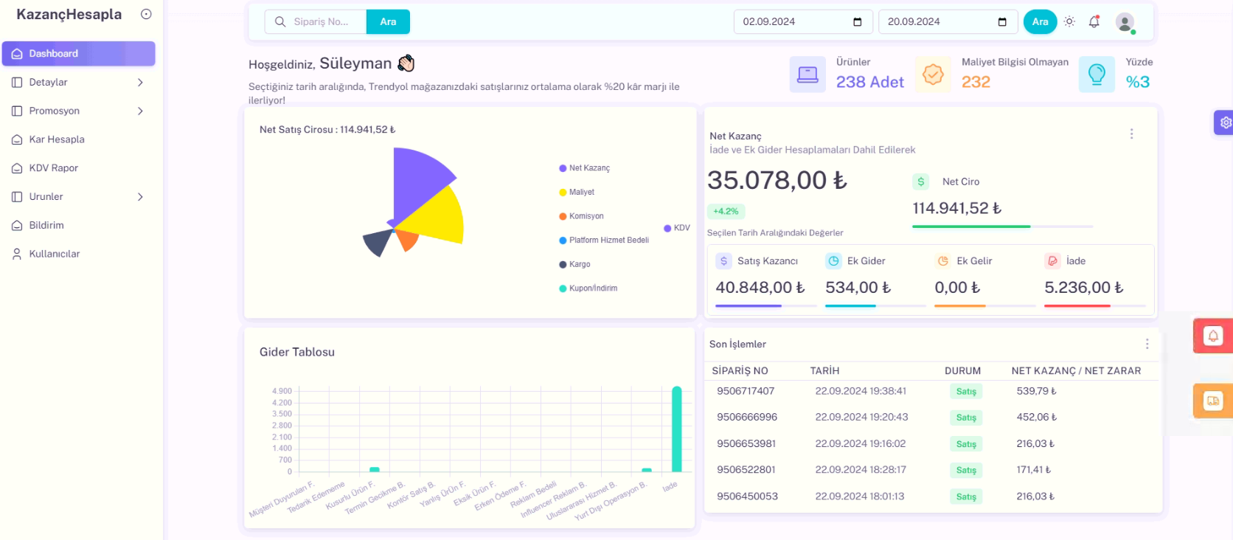Viewport: 1233px width, 540px height.
Task: Click the KDV Rapor icon
Action: coord(17,168)
